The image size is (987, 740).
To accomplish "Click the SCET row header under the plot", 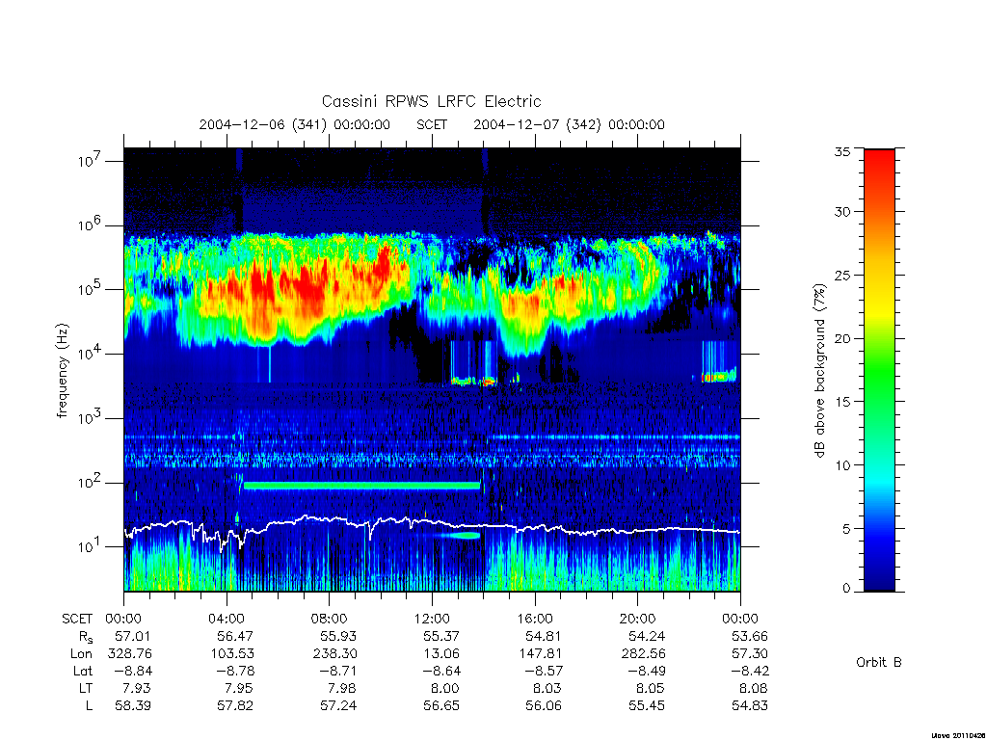I will (x=77, y=619).
